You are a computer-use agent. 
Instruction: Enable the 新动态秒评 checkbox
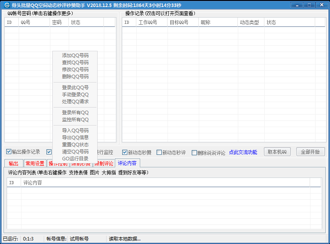pos(159,152)
